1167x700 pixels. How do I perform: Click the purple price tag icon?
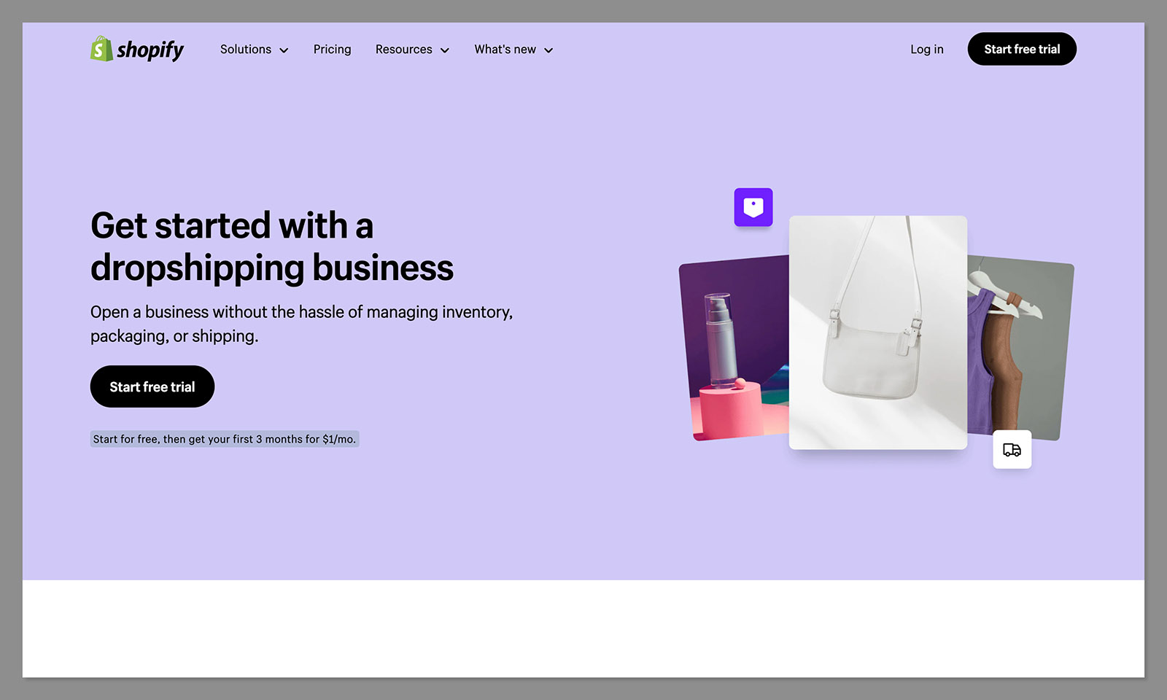coord(753,208)
